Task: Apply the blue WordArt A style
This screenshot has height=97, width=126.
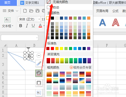Action: click(x=103, y=22)
